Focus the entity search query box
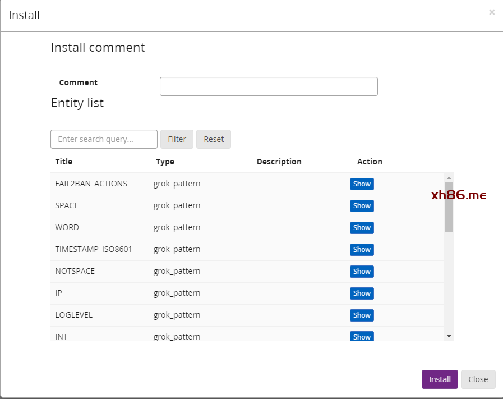 104,139
